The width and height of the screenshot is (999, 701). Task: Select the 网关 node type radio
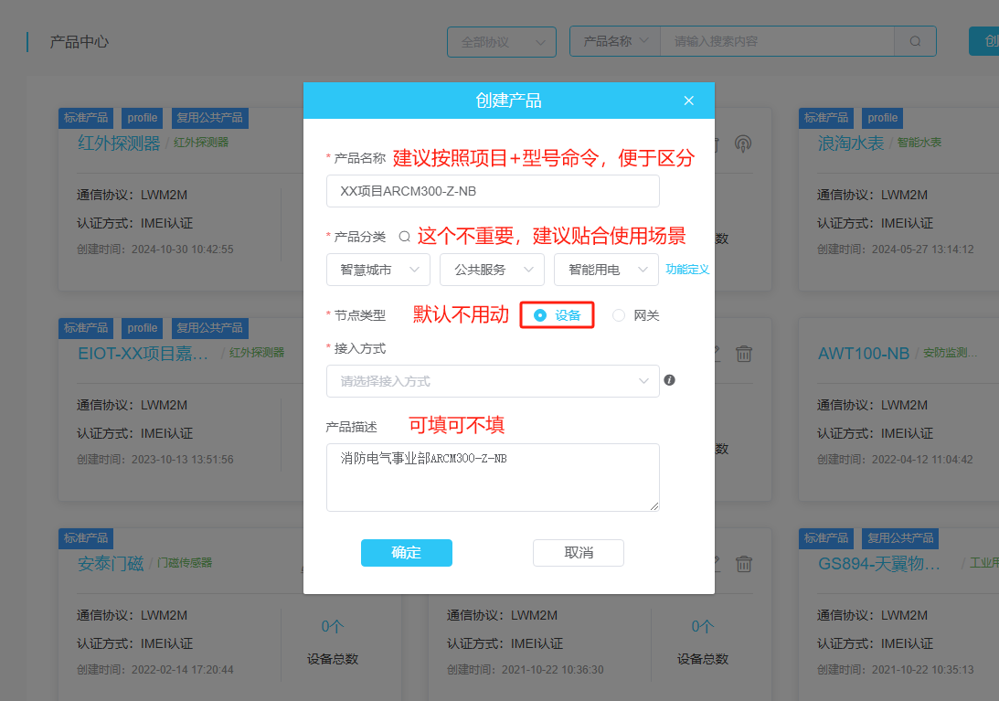(619, 315)
